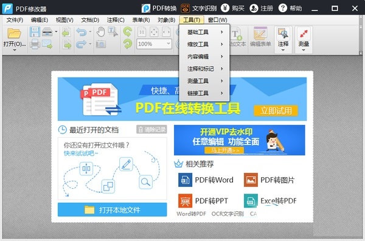Open the 窗口(W) menu
Viewport: 365px width, 241px height.
218,20
